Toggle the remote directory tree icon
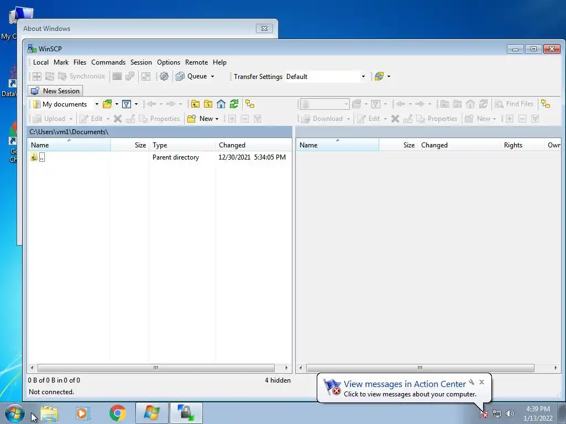Image resolution: width=566 pixels, height=424 pixels. pos(546,104)
